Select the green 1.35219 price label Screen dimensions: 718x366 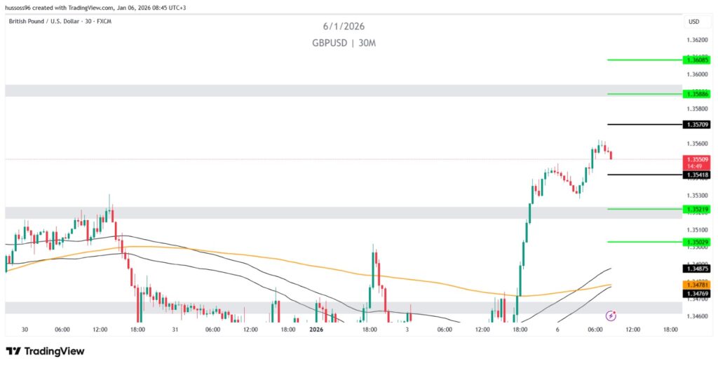[x=698, y=209]
